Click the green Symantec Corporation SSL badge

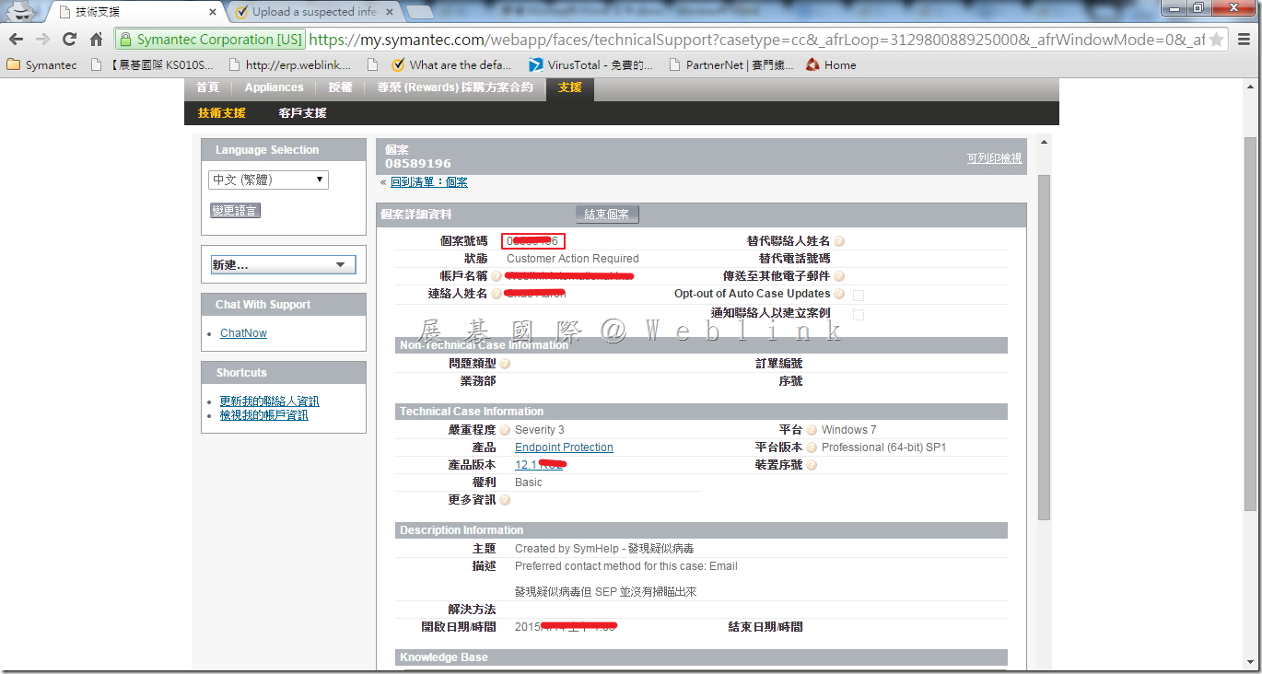pyautogui.click(x=211, y=40)
